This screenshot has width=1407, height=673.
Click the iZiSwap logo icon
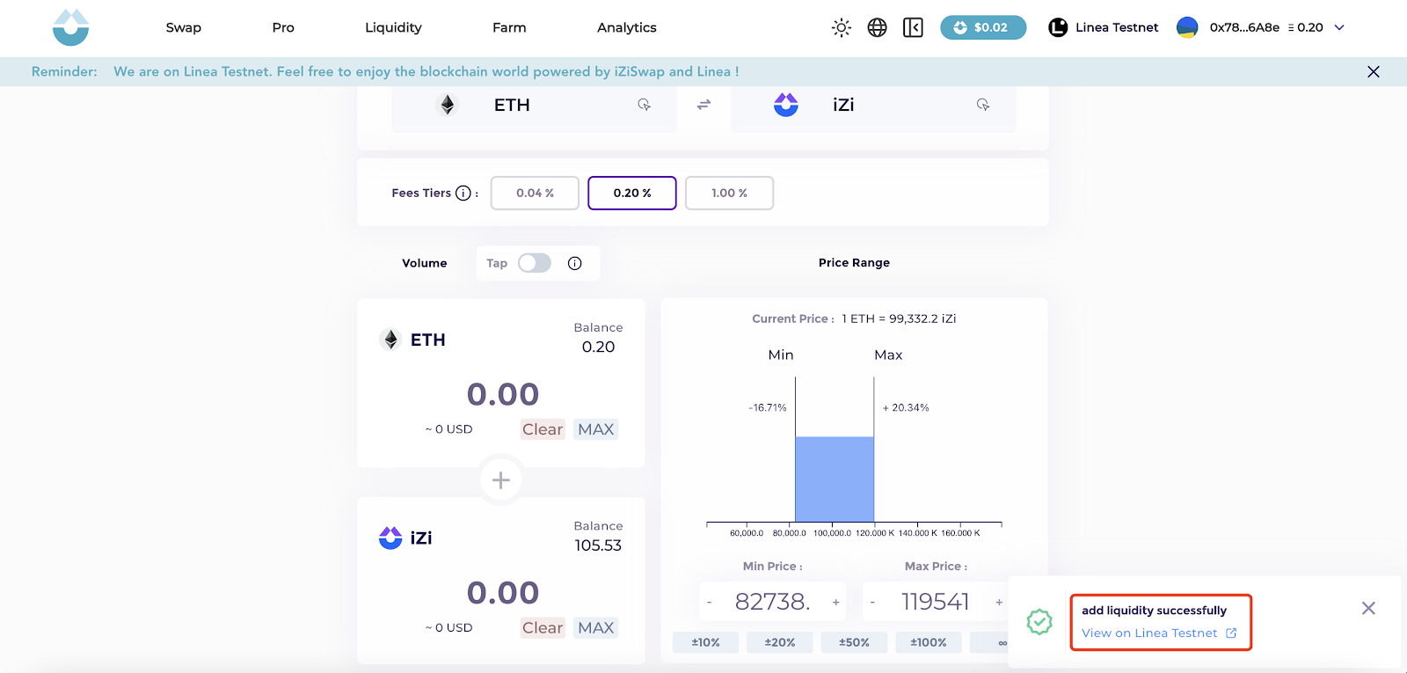[70, 27]
